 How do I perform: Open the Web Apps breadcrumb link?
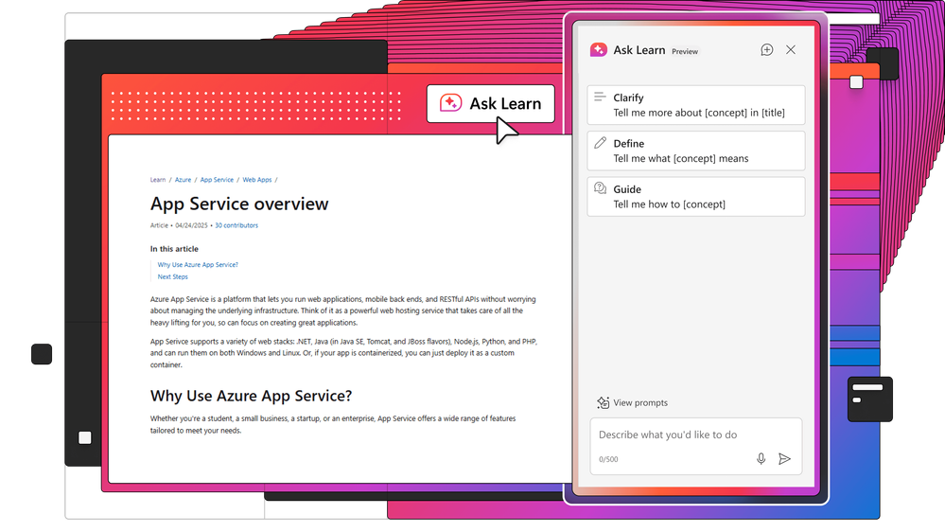point(256,180)
